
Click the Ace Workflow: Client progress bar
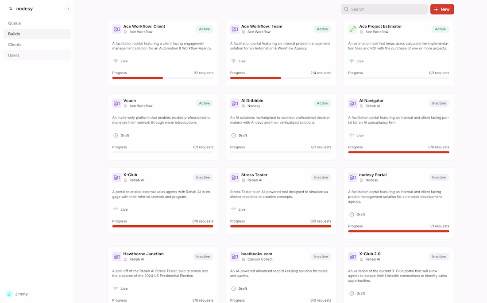(162, 78)
